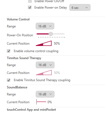
Task: Click the Tinnitus Sound Therapy position wedge icon
Action: [44, 73]
